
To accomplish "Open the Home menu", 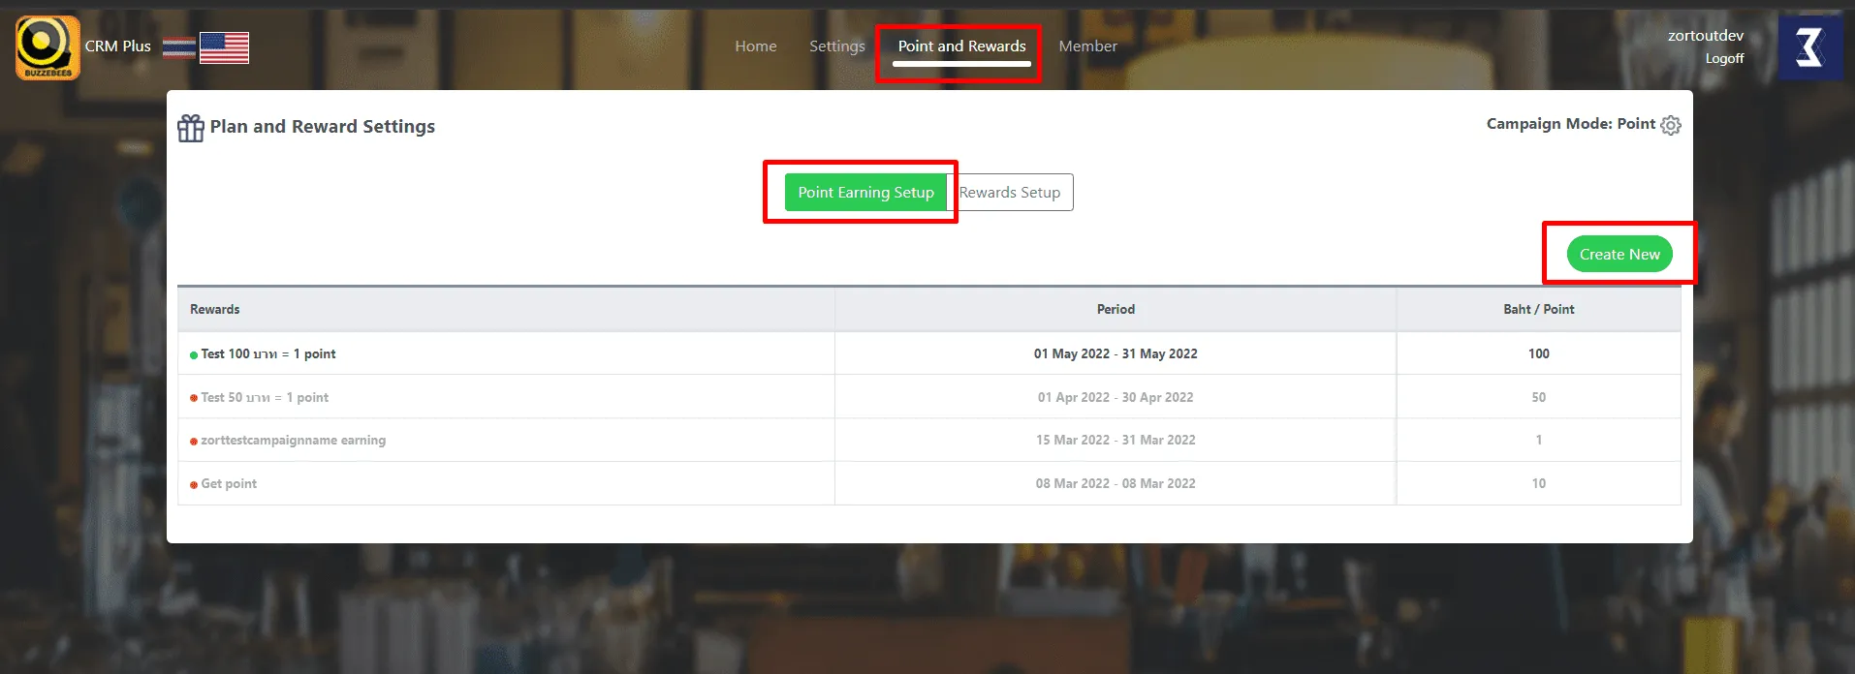I will (x=755, y=46).
